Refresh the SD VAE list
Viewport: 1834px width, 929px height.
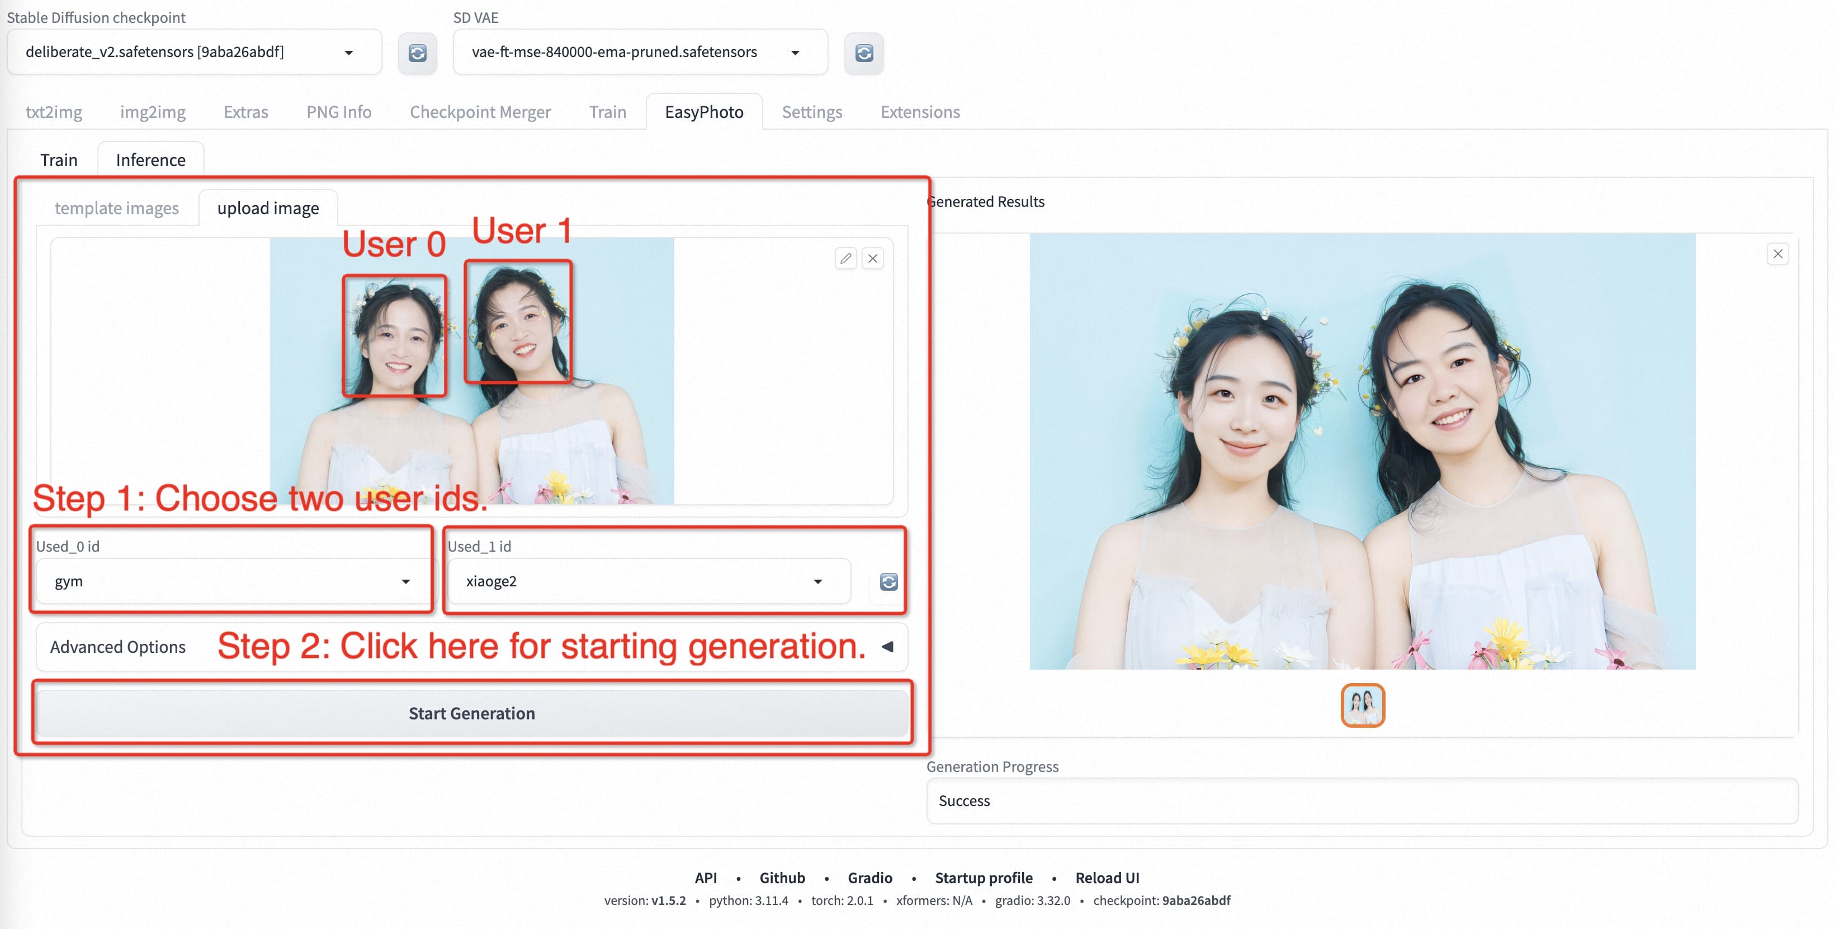[x=864, y=53]
